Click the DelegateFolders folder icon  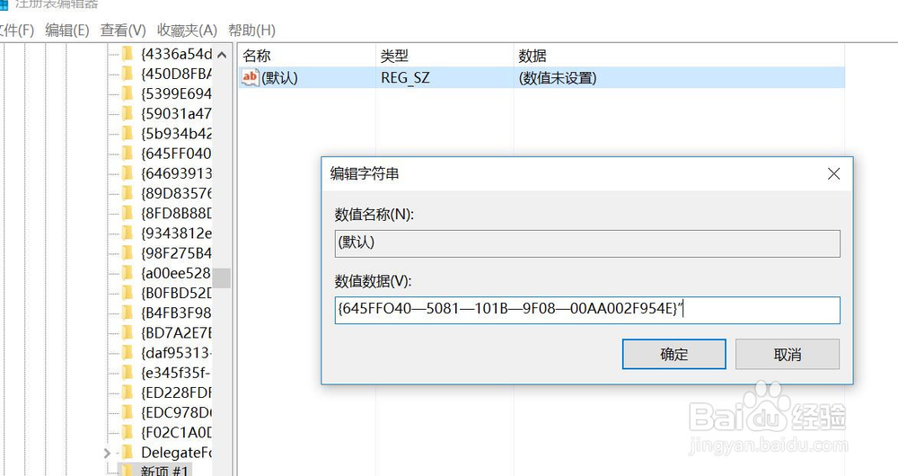(128, 453)
